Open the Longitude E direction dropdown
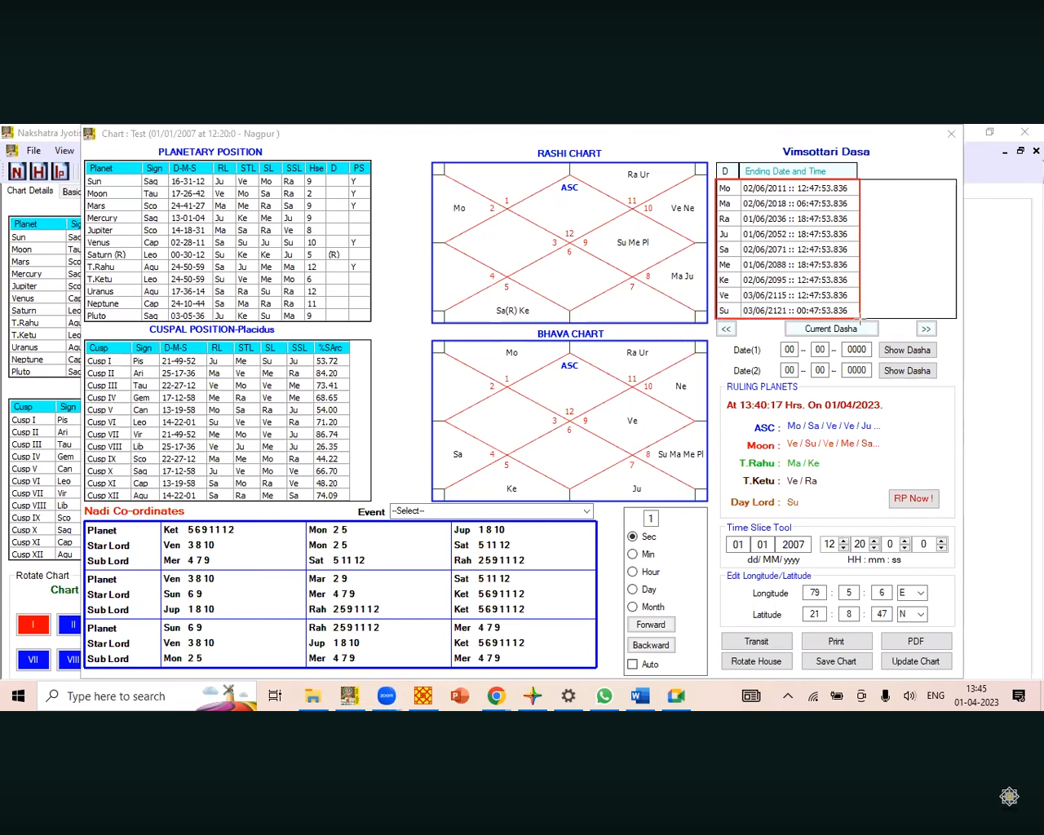The image size is (1044, 835). coord(912,593)
